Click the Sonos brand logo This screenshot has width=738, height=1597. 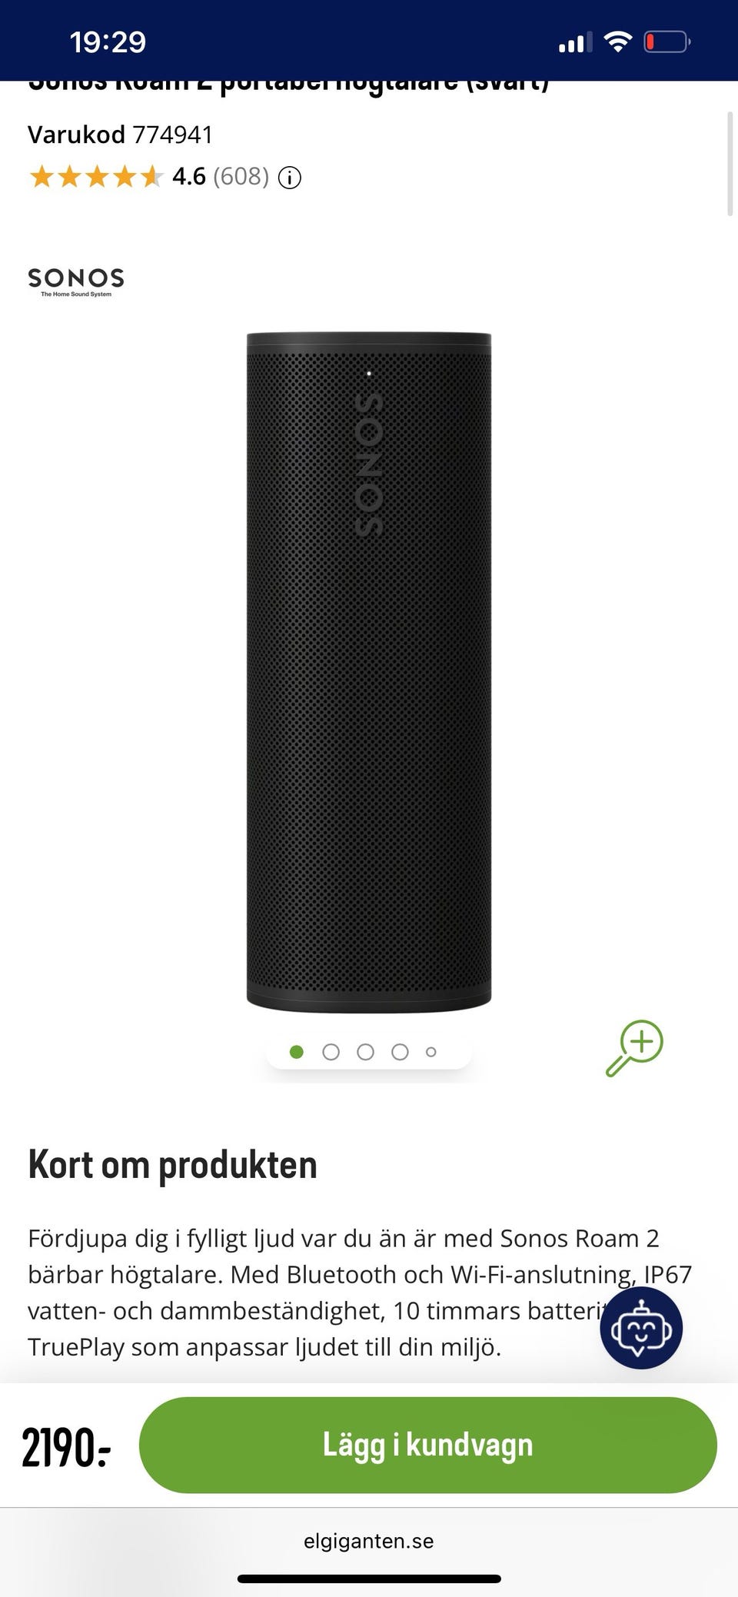point(75,282)
